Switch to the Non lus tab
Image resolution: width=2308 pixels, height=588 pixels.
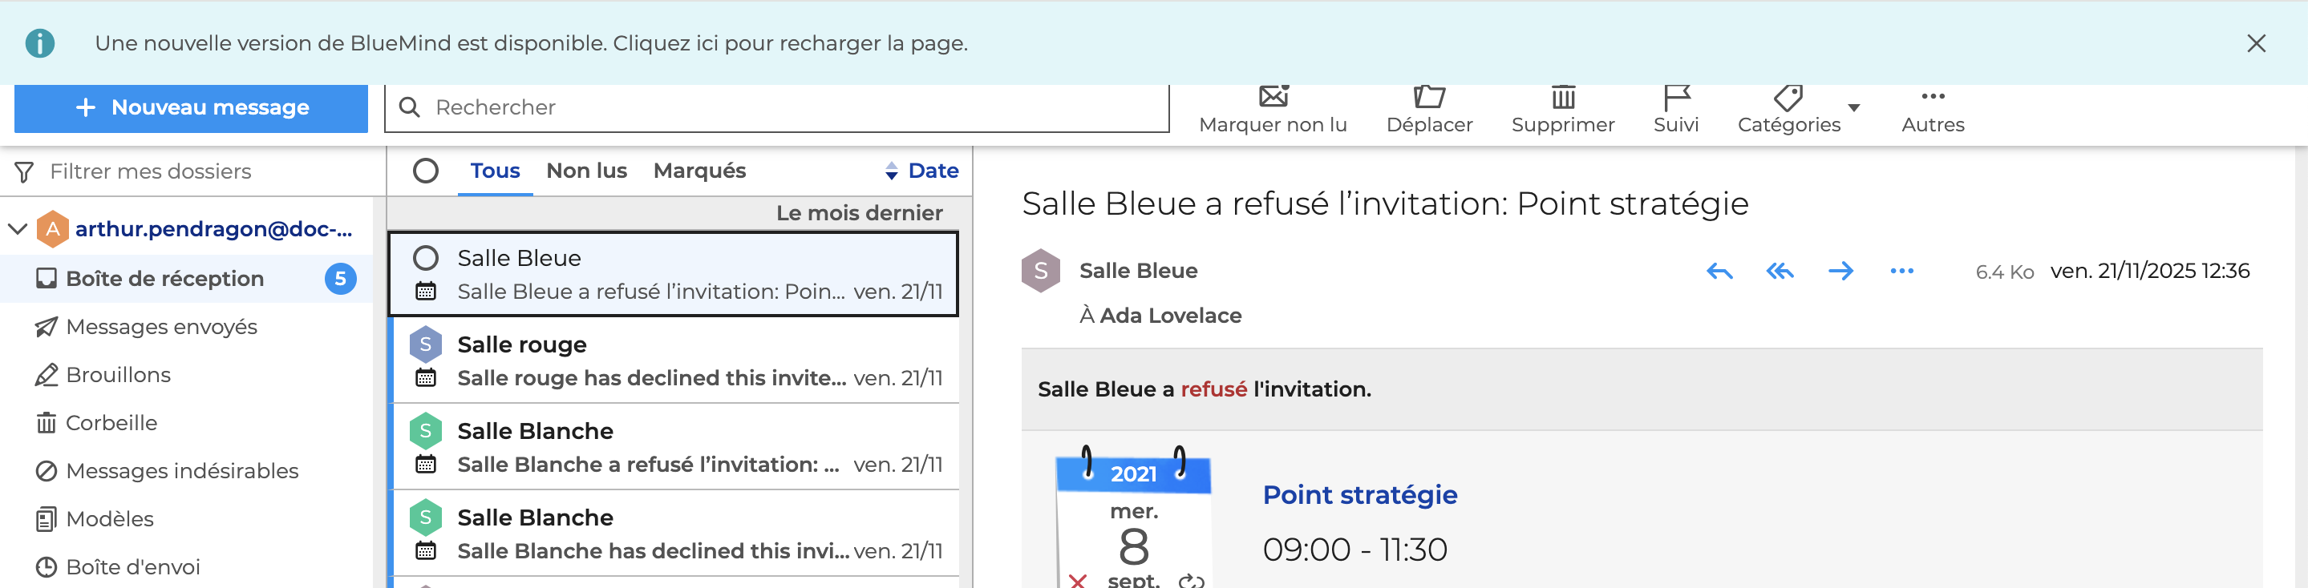tap(586, 171)
